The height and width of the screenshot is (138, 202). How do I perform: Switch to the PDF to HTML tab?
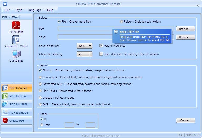click(x=17, y=104)
